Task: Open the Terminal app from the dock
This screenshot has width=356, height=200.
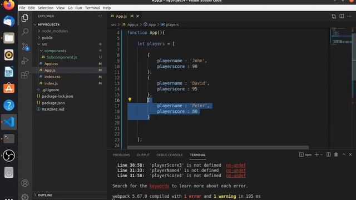Action: click(x=9, y=138)
